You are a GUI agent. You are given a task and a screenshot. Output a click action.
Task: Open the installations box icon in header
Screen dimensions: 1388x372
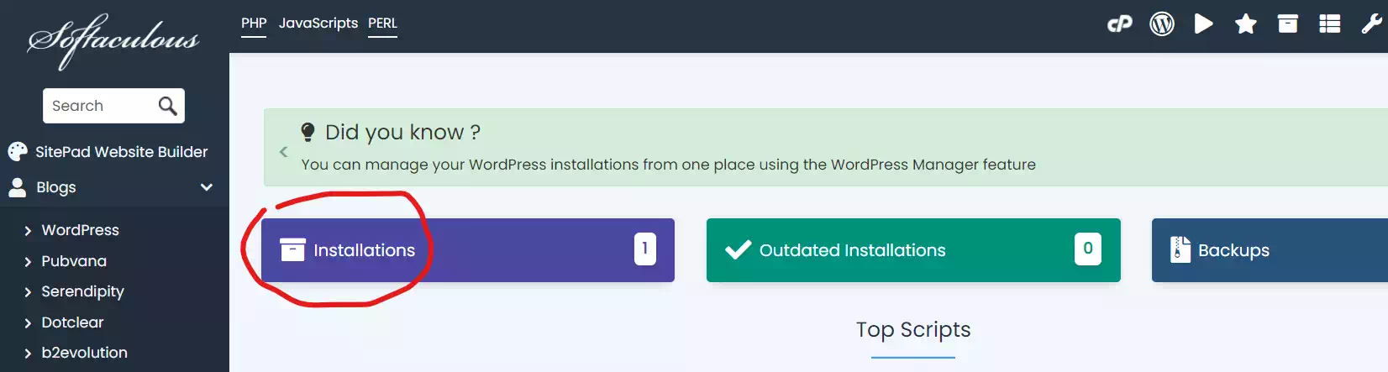point(1288,24)
